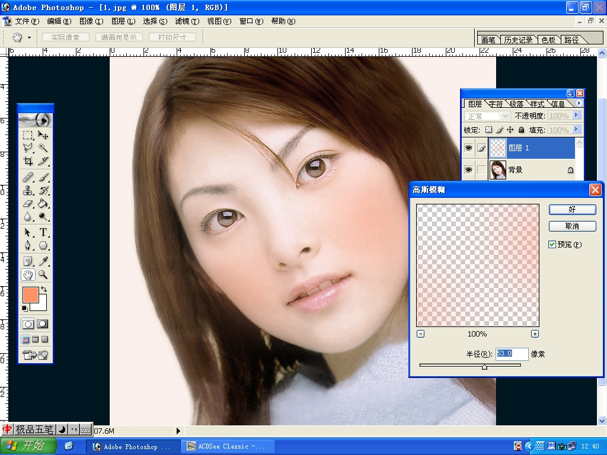
Task: Select the Polygonal Lasso tool
Action: (27, 148)
